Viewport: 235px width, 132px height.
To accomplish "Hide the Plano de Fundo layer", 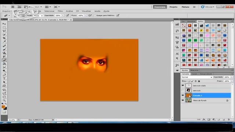I will pyautogui.click(x=183, y=100).
